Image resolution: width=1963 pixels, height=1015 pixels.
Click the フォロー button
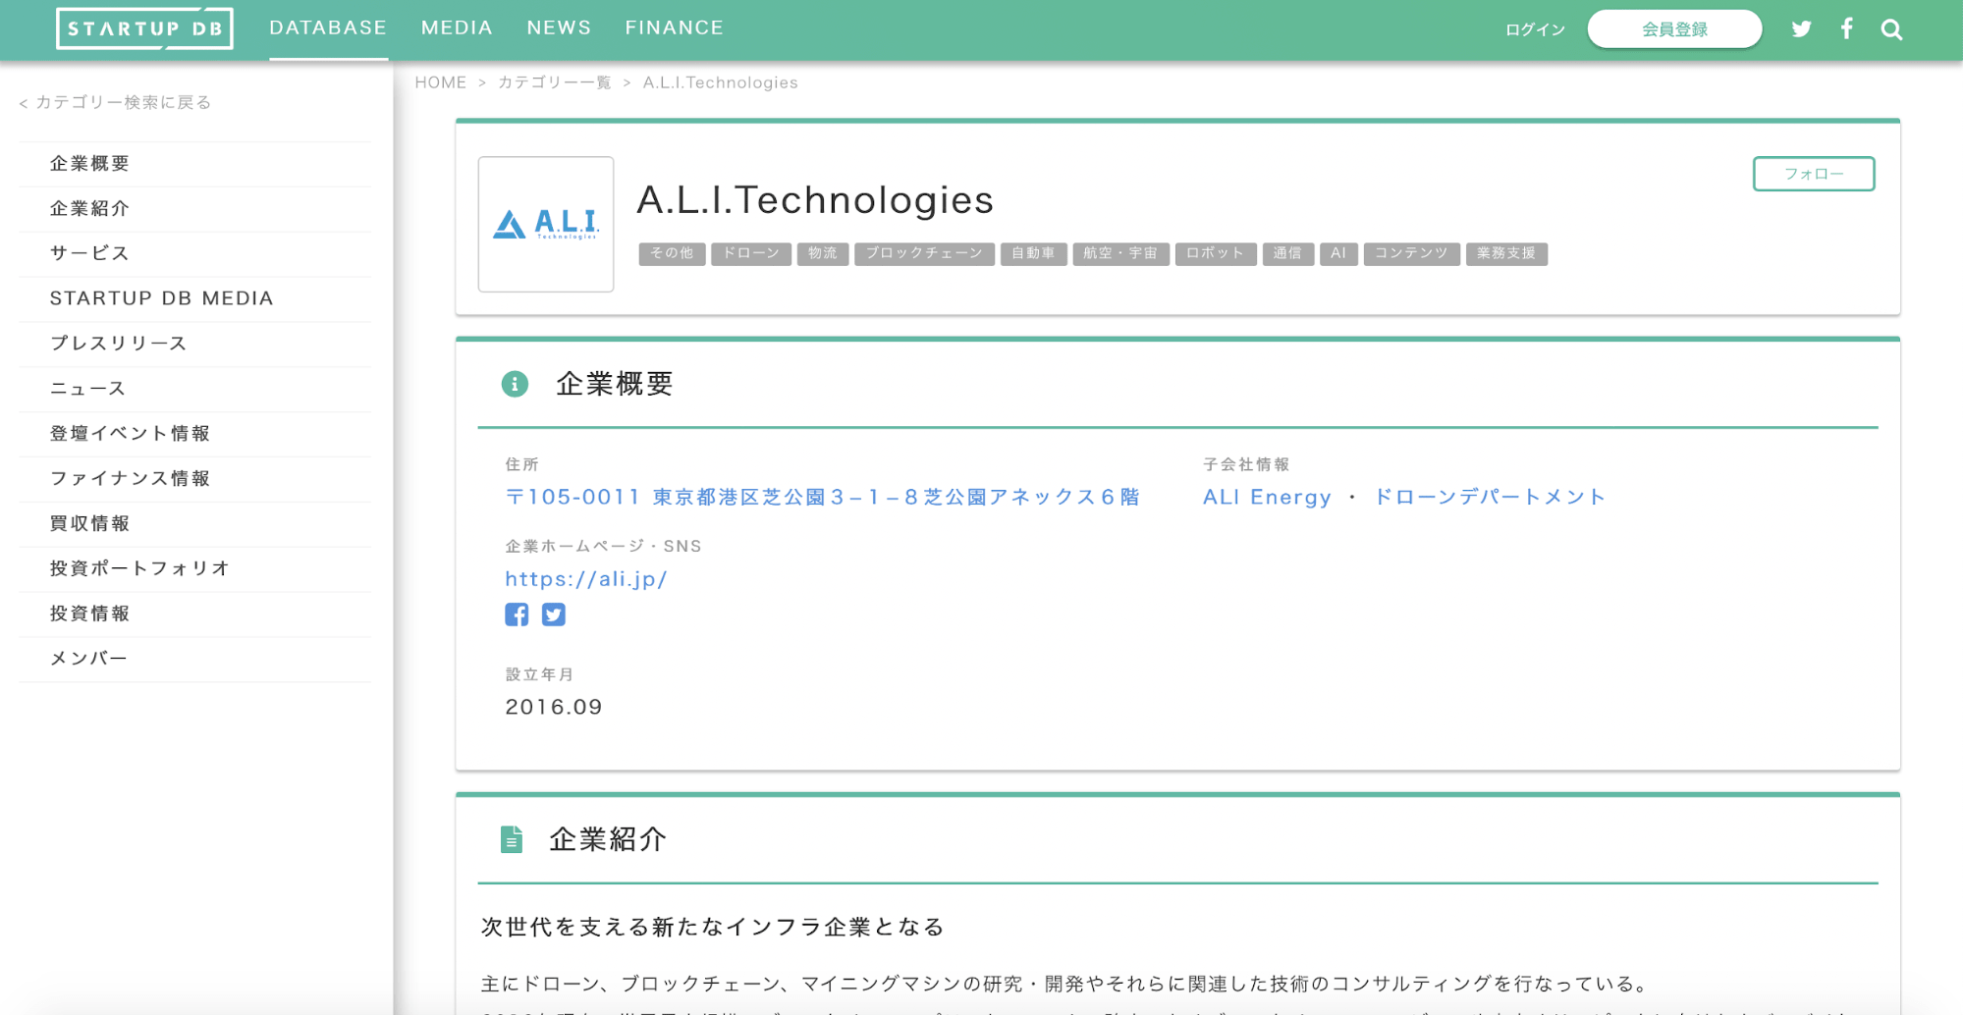tap(1814, 174)
